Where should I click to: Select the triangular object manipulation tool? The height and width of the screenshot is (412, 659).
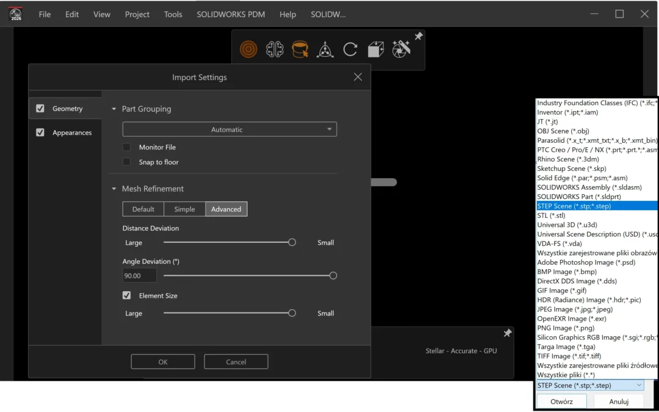325,49
